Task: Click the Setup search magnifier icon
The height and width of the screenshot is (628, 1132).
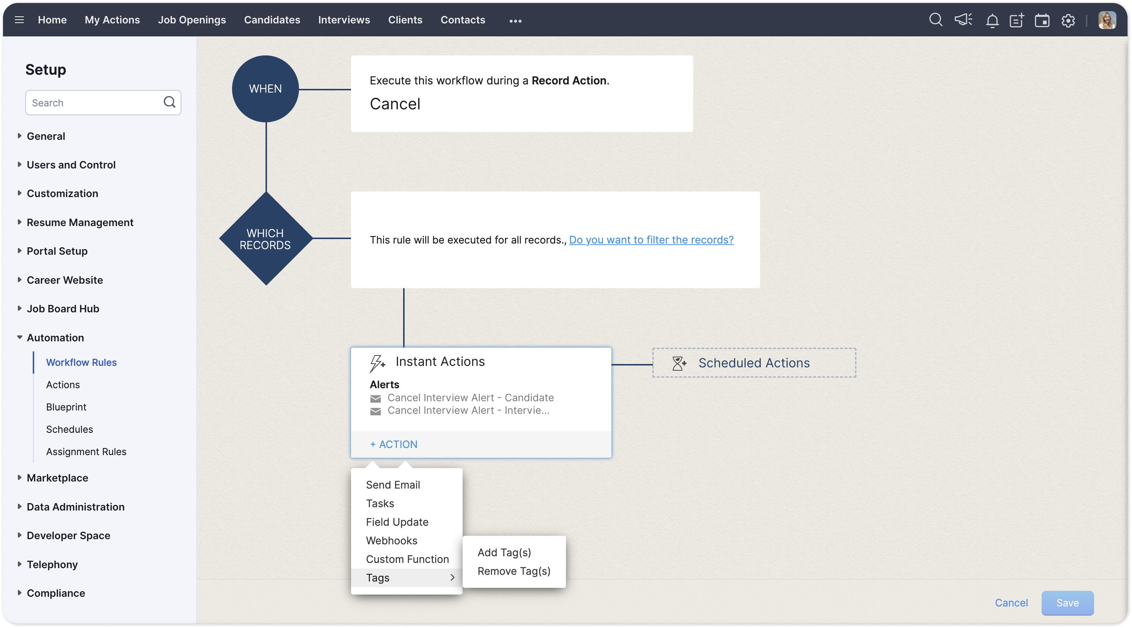Action: [x=169, y=102]
